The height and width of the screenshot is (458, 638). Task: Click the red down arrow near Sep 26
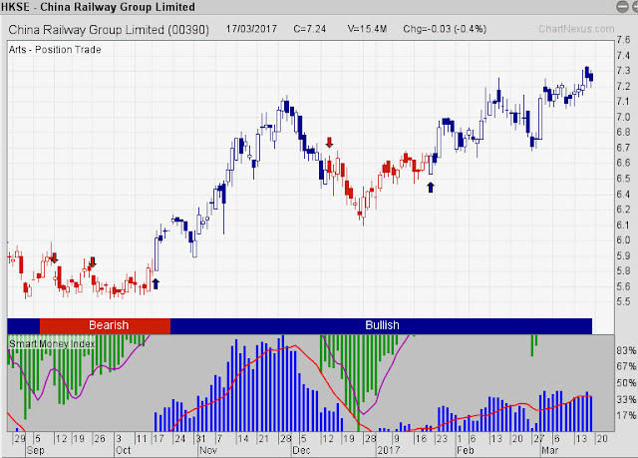[93, 262]
